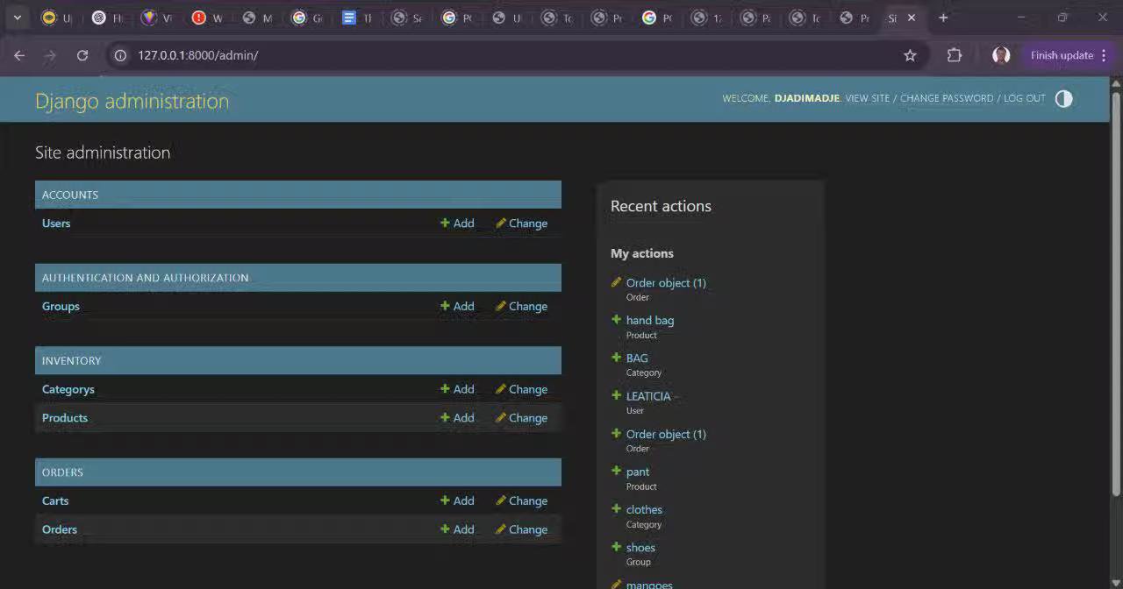Open browser extensions puzzle icon
The width and height of the screenshot is (1123, 589).
(955, 55)
